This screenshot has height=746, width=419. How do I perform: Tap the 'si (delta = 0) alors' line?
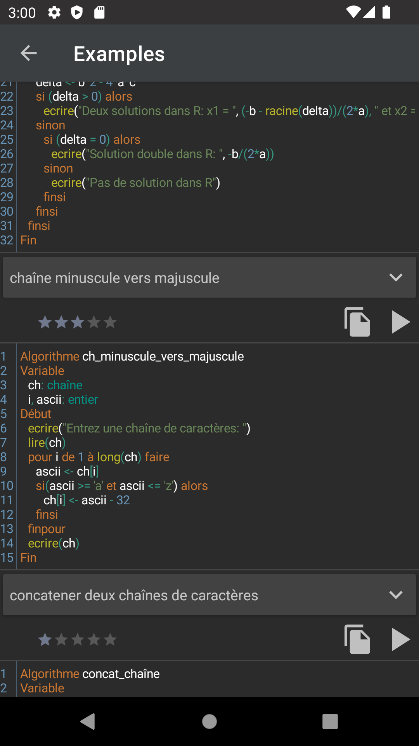tap(92, 139)
